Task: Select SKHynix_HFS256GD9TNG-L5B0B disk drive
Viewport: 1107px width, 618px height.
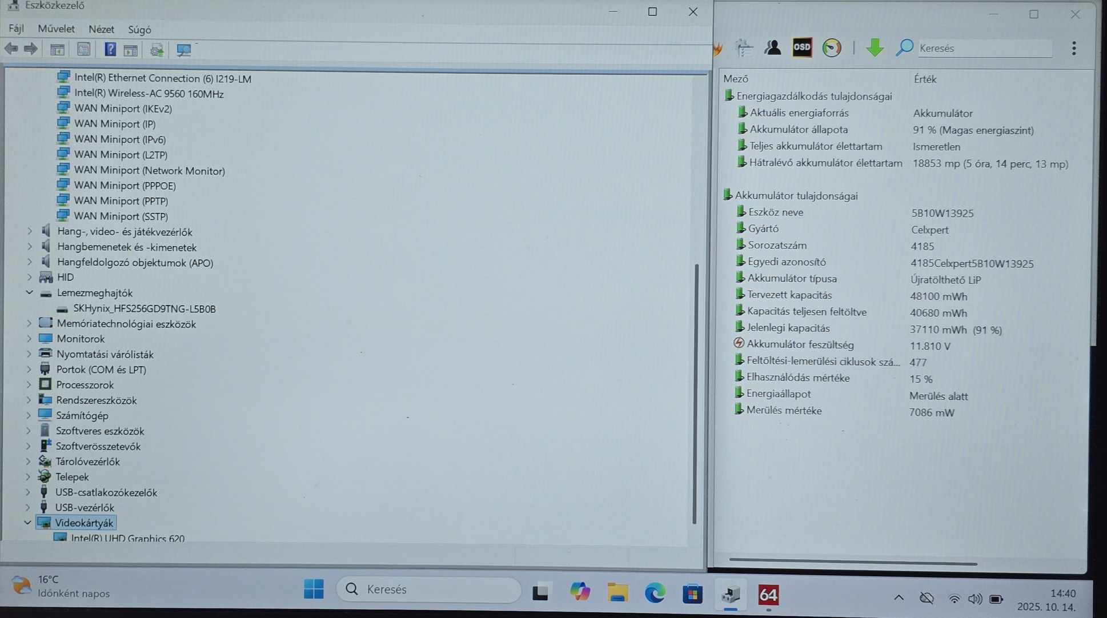Action: point(144,308)
